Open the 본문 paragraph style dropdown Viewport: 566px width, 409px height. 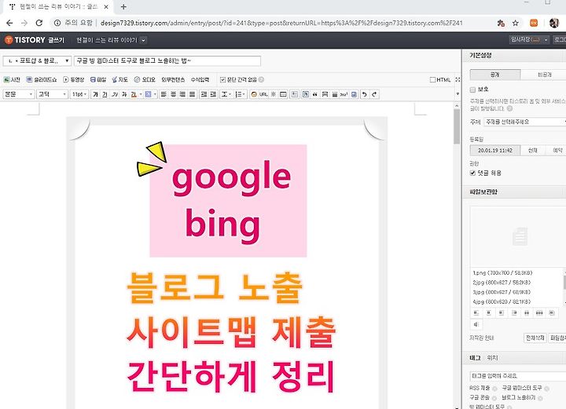tap(18, 94)
